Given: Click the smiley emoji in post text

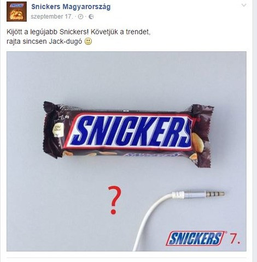Looking at the screenshot, I should click(x=88, y=41).
